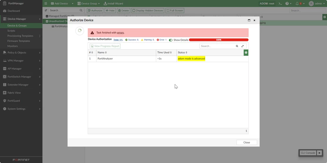Click the ADOM: root selector

click(x=267, y=3)
